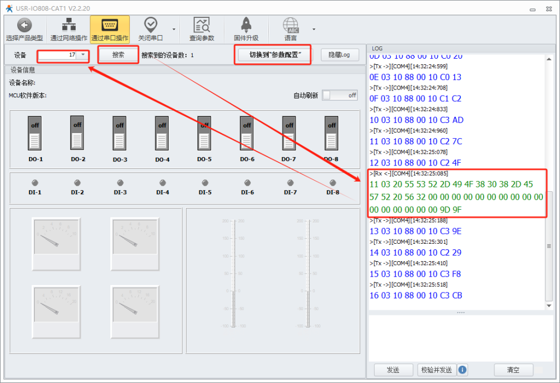This screenshot has height=383, width=560.
Task: Click the 语言 globe icon
Action: coord(291,25)
